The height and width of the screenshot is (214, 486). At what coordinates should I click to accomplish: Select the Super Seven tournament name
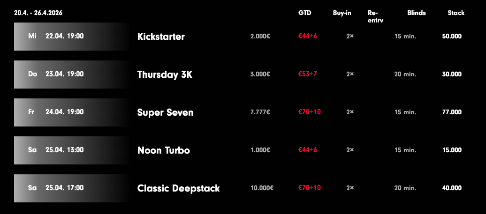tap(165, 112)
